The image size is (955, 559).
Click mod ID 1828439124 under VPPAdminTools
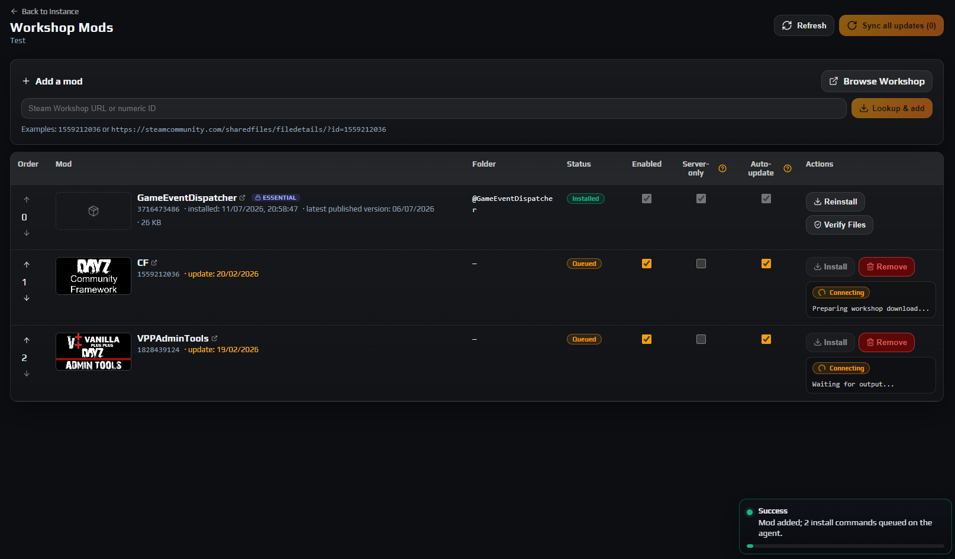(158, 350)
